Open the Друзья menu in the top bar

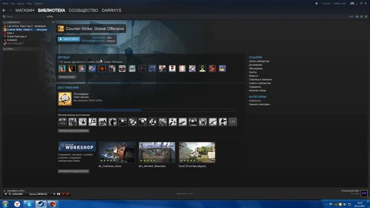(x=21, y=3)
